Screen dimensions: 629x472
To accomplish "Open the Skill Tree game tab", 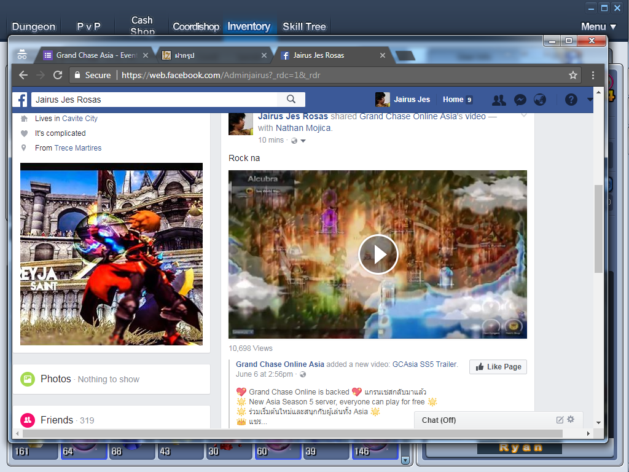I will click(x=304, y=26).
